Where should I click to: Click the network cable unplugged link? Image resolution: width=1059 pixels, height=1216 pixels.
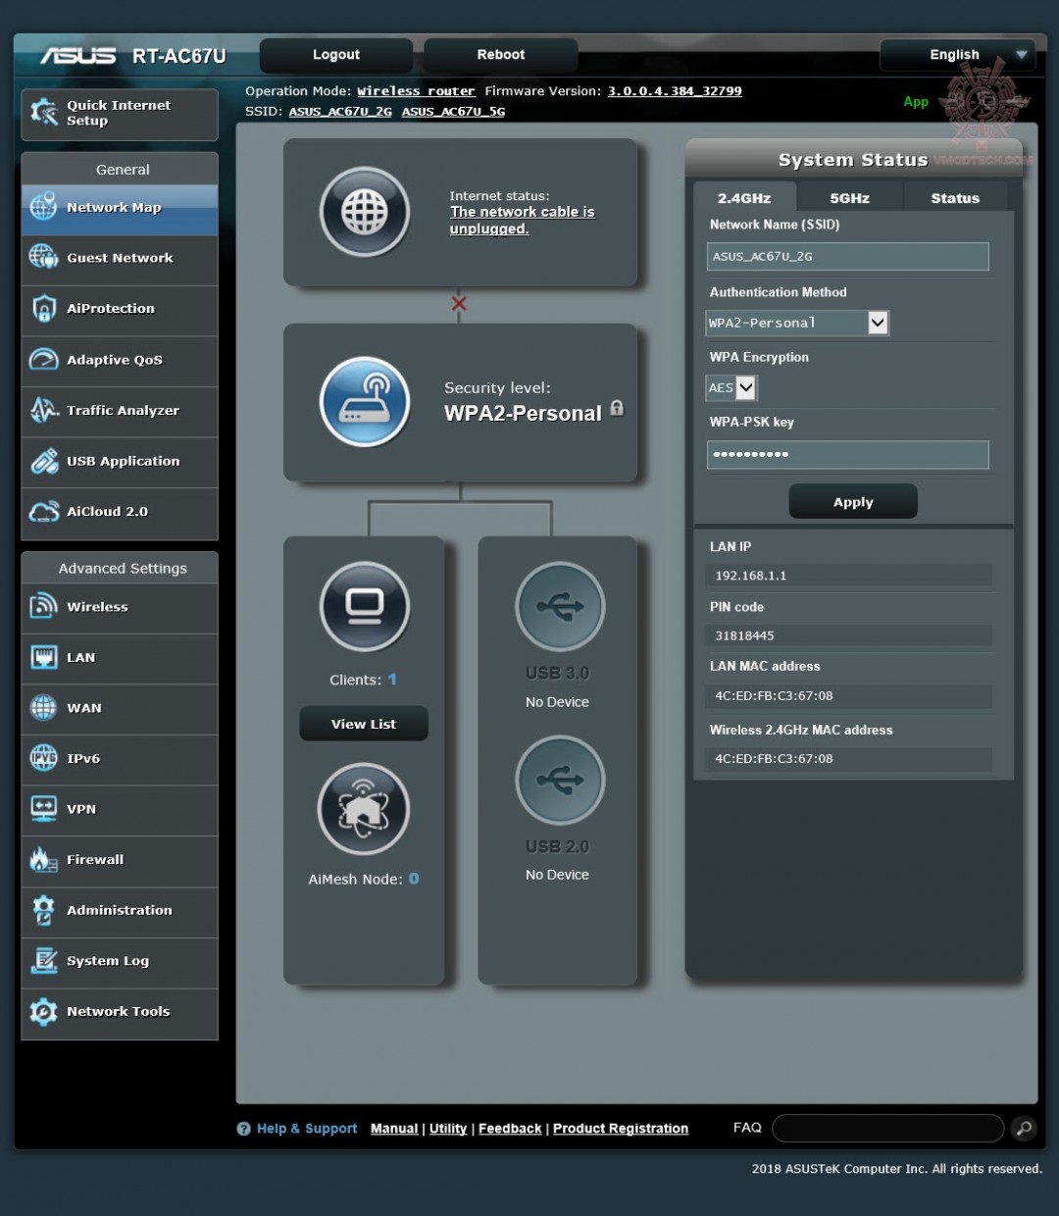point(523,220)
